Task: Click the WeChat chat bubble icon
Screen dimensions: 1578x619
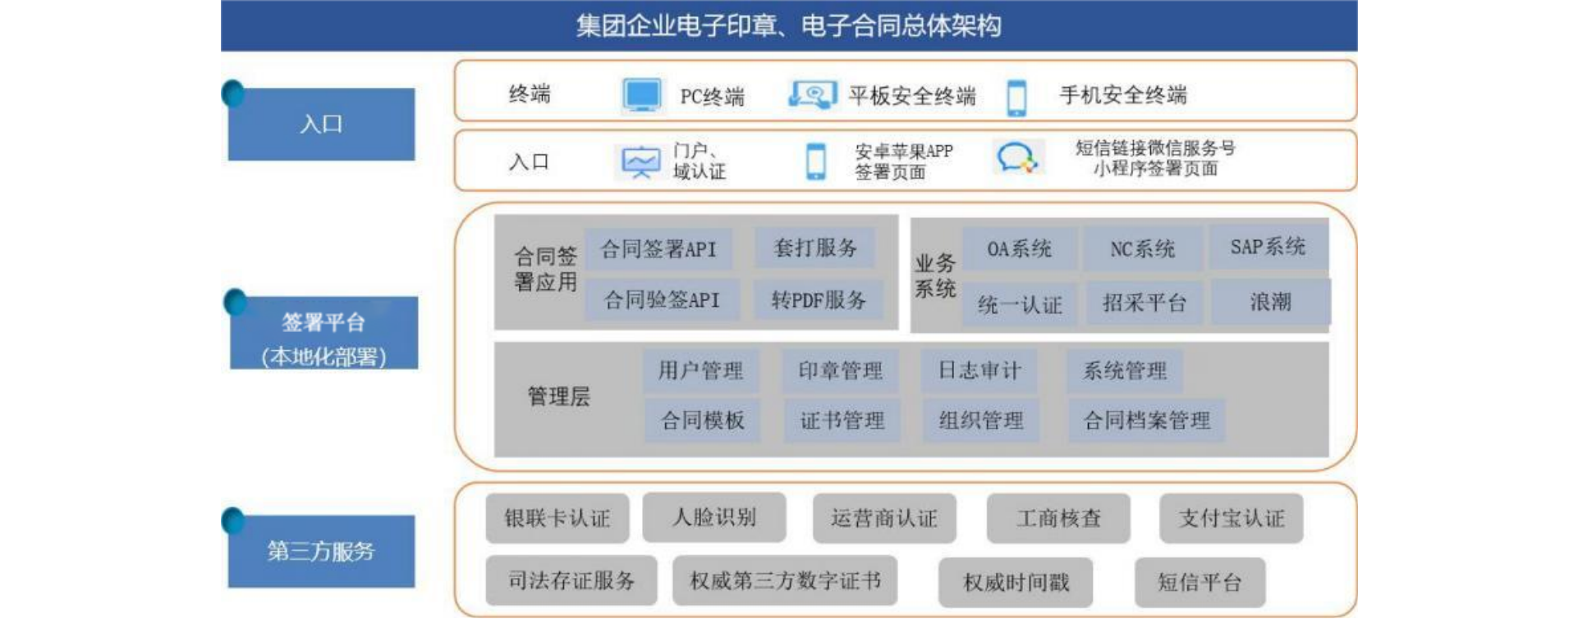Action: (1017, 157)
